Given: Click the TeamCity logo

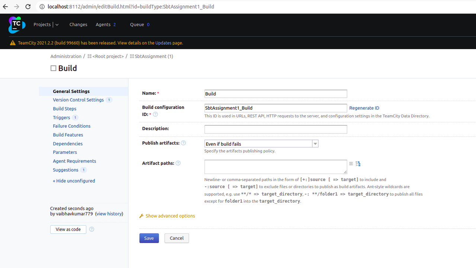Looking at the screenshot, I should [16, 25].
